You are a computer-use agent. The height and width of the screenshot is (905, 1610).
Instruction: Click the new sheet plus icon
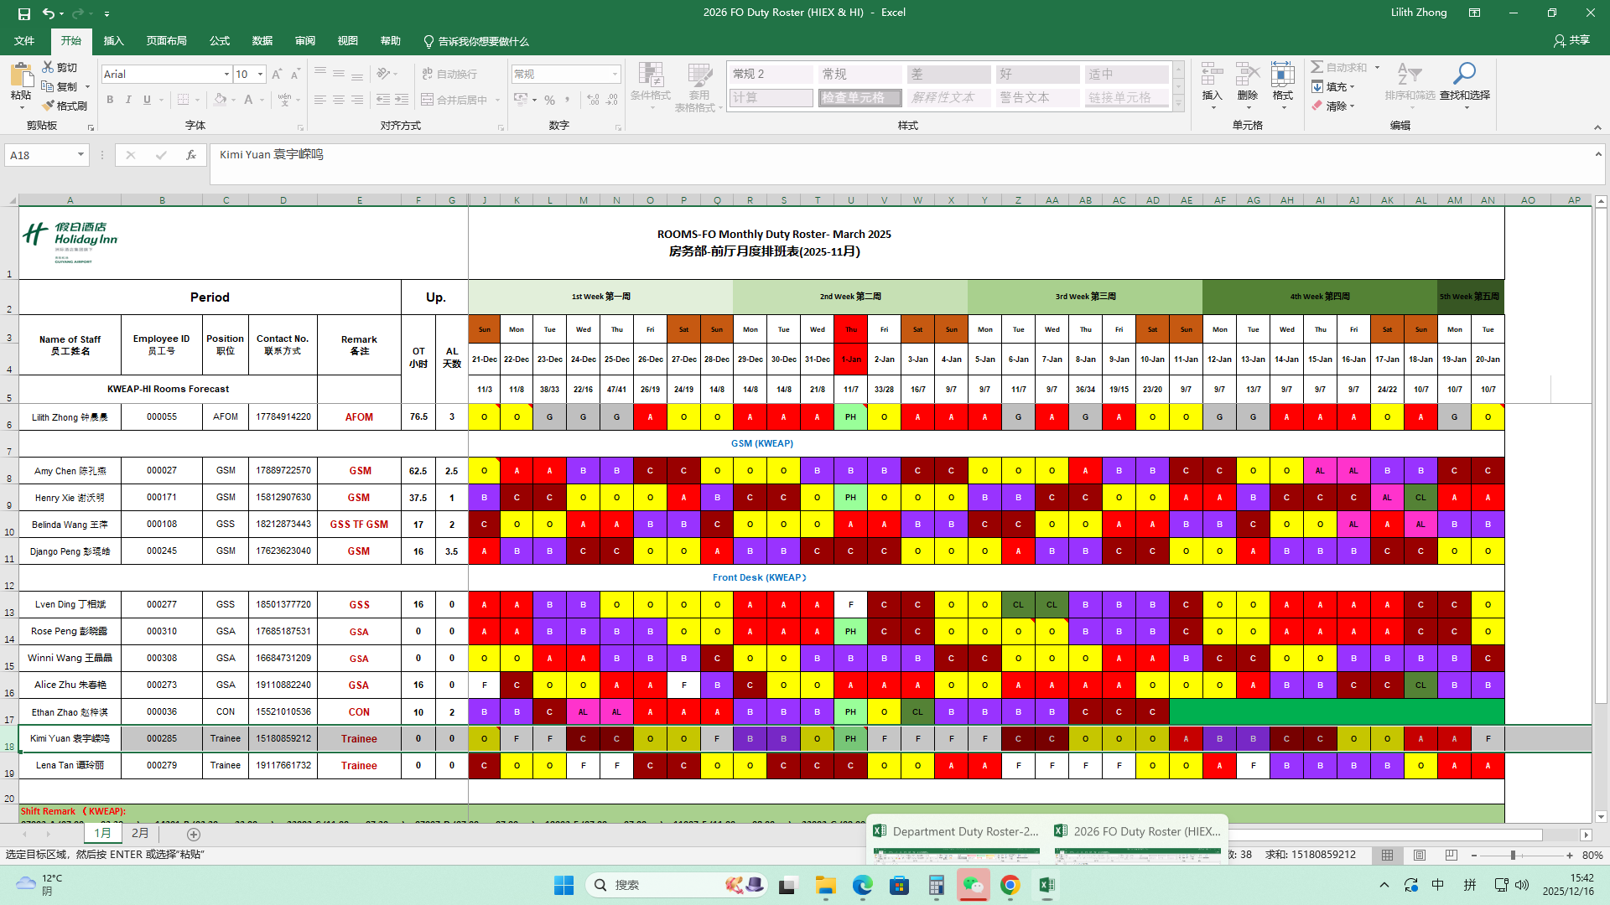click(x=194, y=835)
